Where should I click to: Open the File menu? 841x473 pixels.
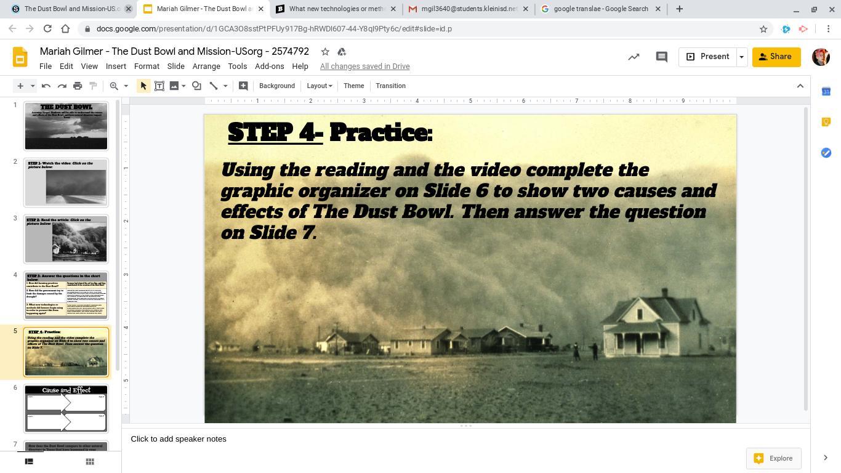point(46,67)
